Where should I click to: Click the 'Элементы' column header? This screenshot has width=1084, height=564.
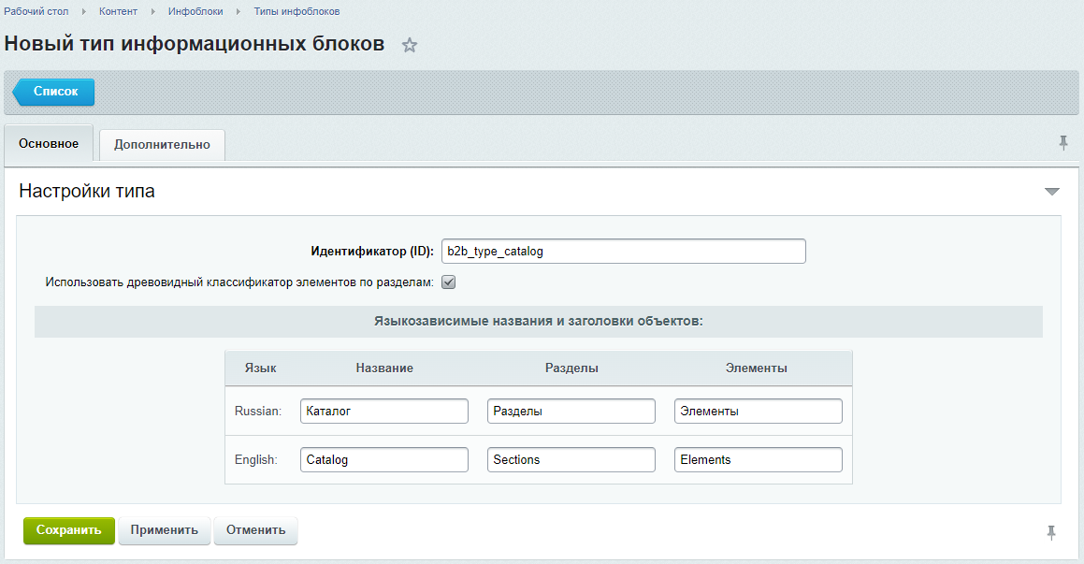click(x=757, y=369)
